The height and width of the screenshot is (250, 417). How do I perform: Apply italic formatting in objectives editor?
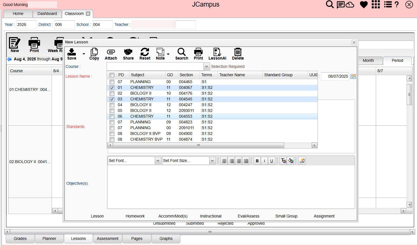(264, 161)
